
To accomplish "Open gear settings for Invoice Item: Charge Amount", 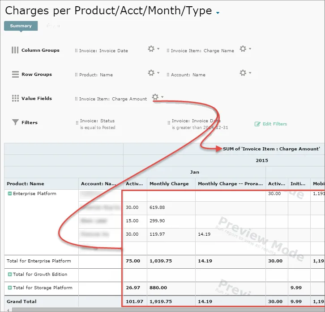I will tap(155, 97).
